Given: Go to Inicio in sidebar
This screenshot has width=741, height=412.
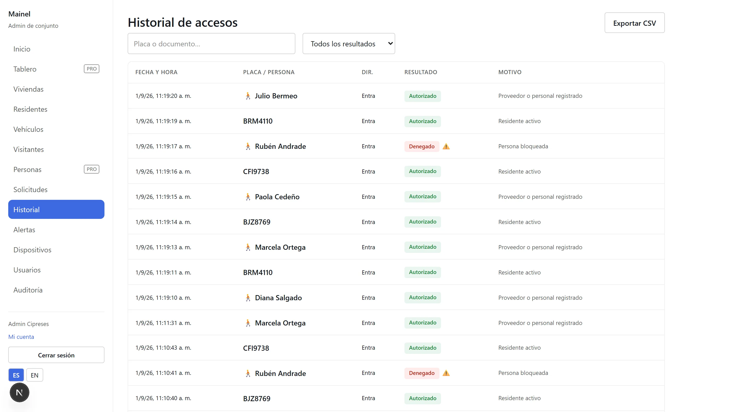Looking at the screenshot, I should [x=56, y=49].
